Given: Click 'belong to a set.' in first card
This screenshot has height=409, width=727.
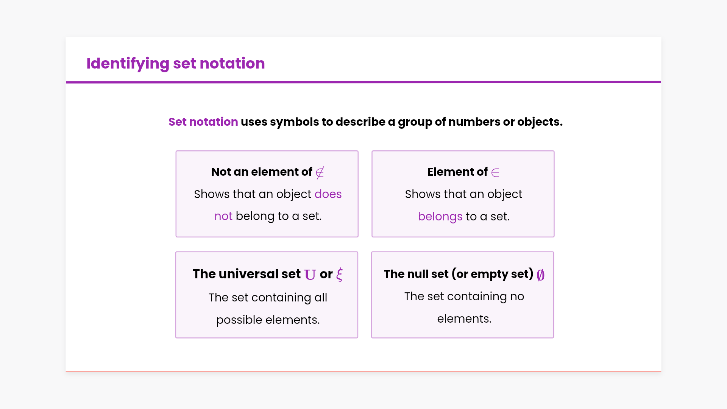Looking at the screenshot, I should (278, 216).
